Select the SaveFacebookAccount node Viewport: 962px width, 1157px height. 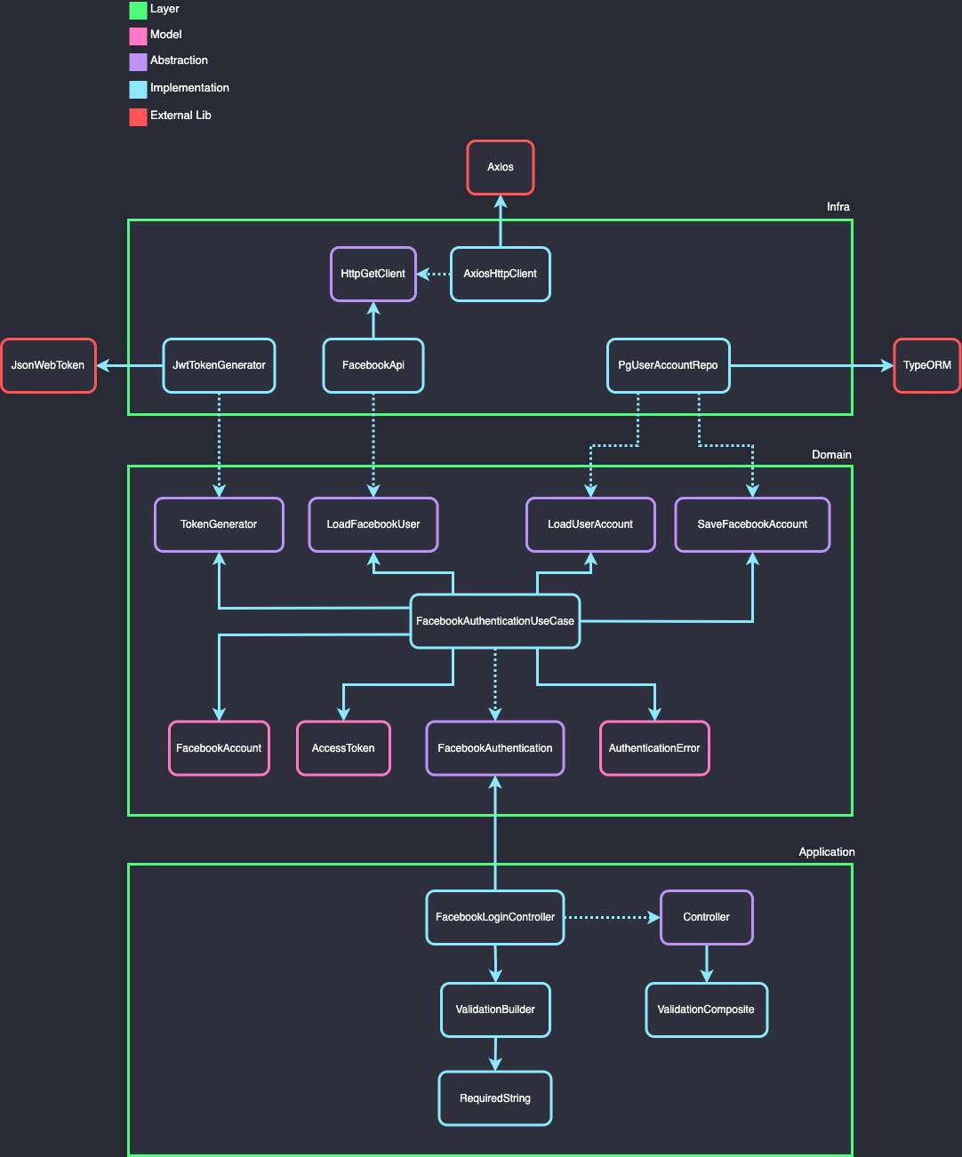(x=751, y=524)
